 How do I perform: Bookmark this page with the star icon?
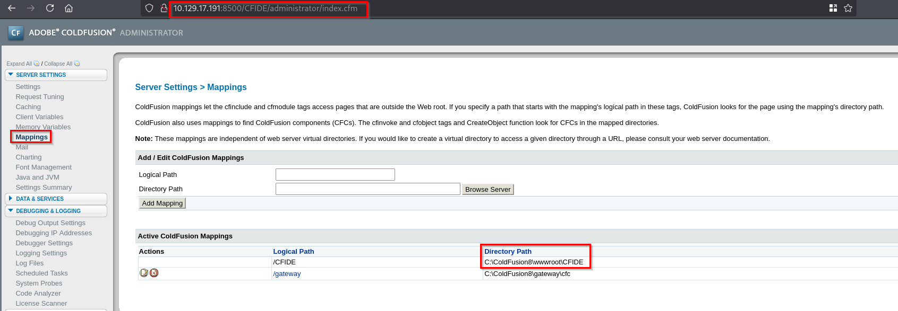tap(848, 8)
